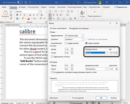Toggle Bold (Ж) formatting
Viewport: 130px width, 104px height.
click(17, 15)
